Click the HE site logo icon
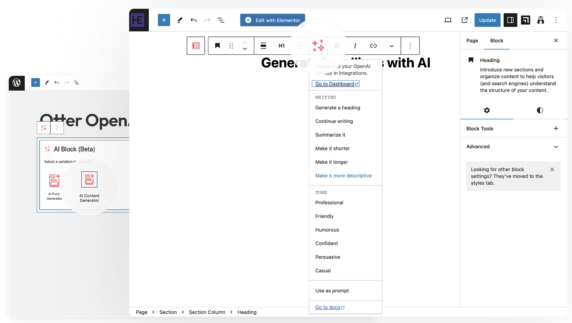The height and width of the screenshot is (323, 572). point(139,20)
